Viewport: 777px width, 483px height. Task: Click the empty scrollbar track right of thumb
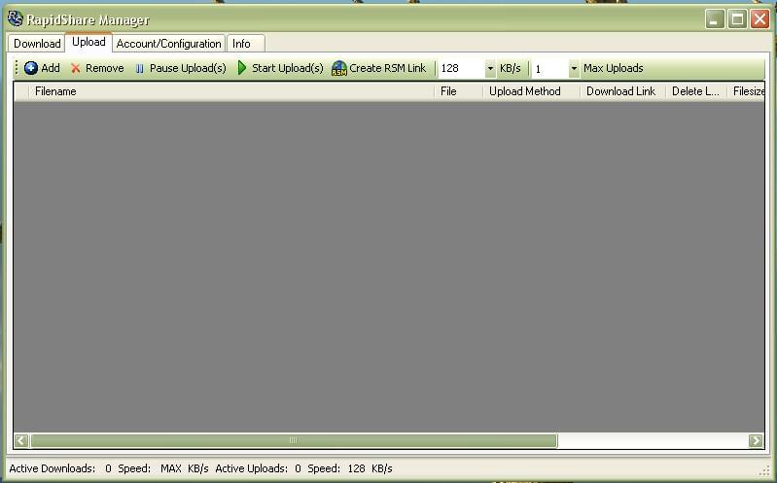(x=653, y=440)
